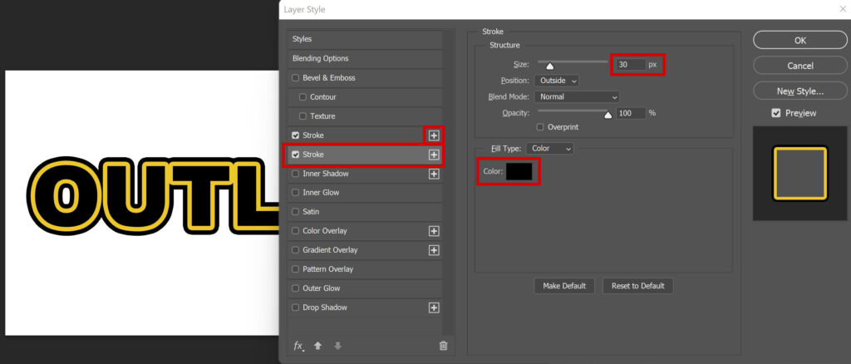The image size is (851, 364).
Task: Open the black stroke Color swatch
Action: tap(519, 171)
